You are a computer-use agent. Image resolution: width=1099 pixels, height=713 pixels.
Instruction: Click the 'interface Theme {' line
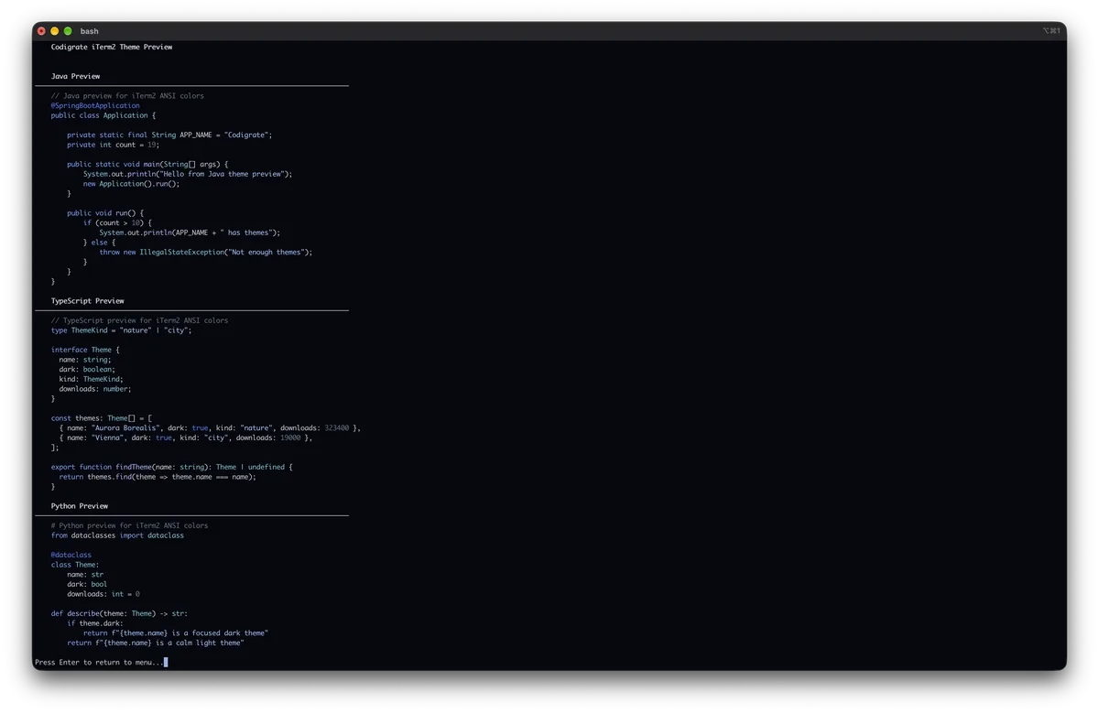click(85, 350)
